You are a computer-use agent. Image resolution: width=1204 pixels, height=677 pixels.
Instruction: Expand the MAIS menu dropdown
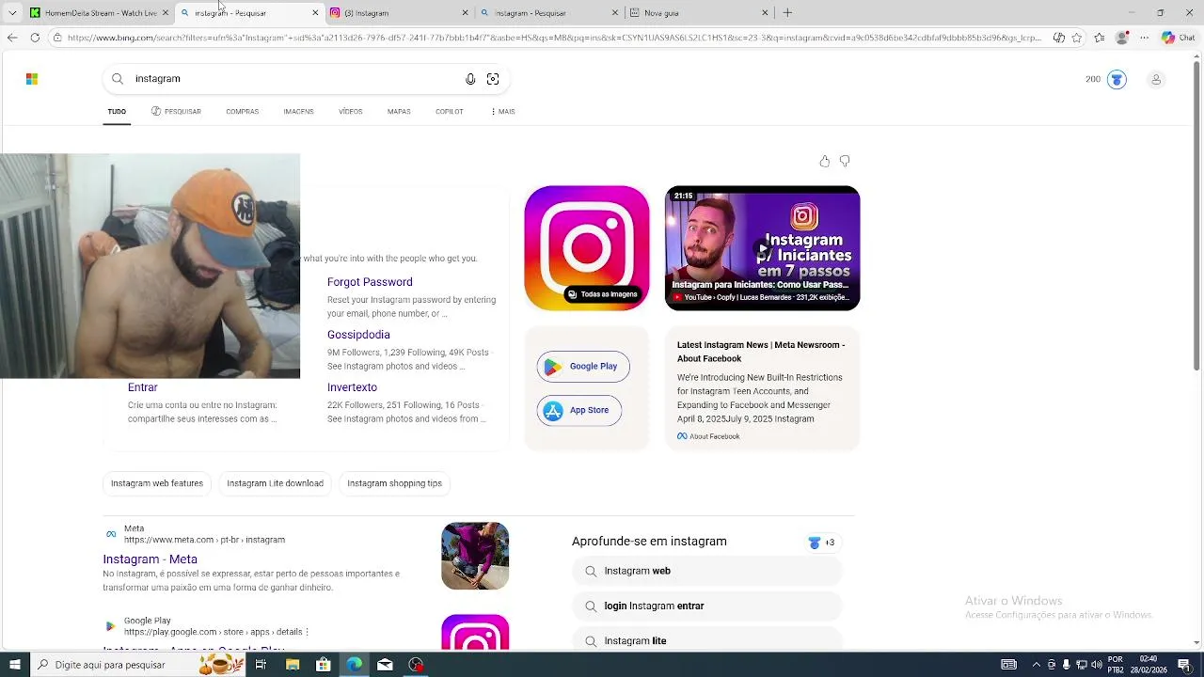click(x=503, y=112)
